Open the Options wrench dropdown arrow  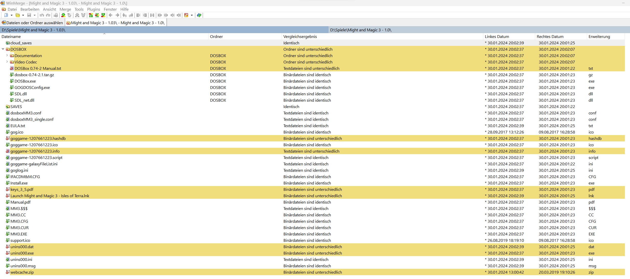pos(192,15)
